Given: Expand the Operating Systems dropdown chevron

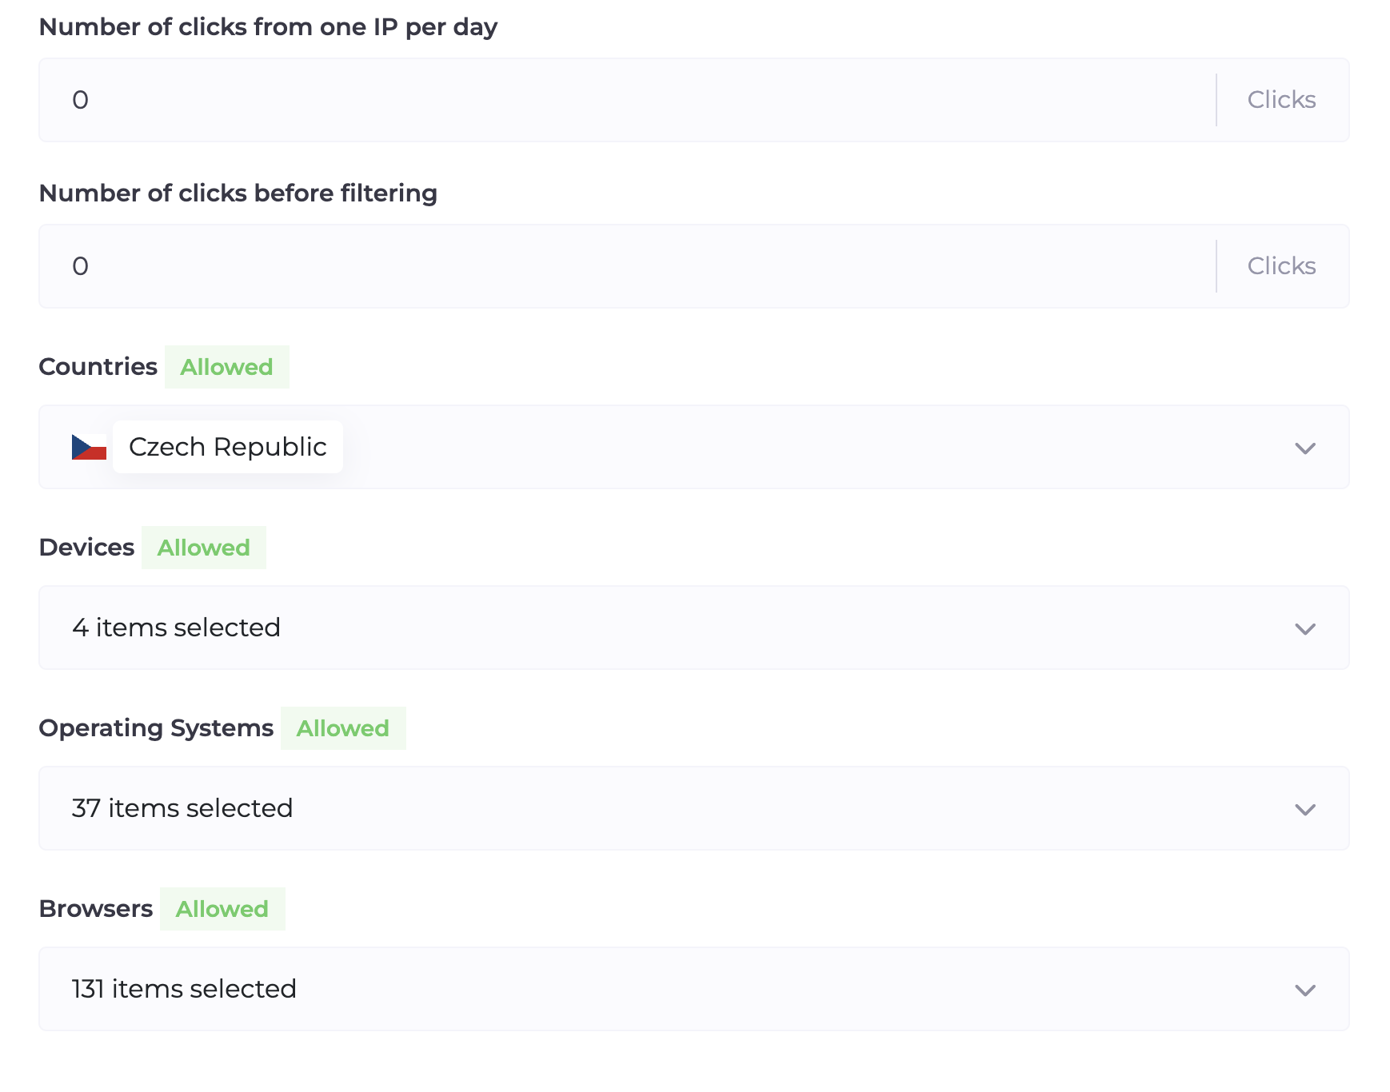Looking at the screenshot, I should 1304,809.
